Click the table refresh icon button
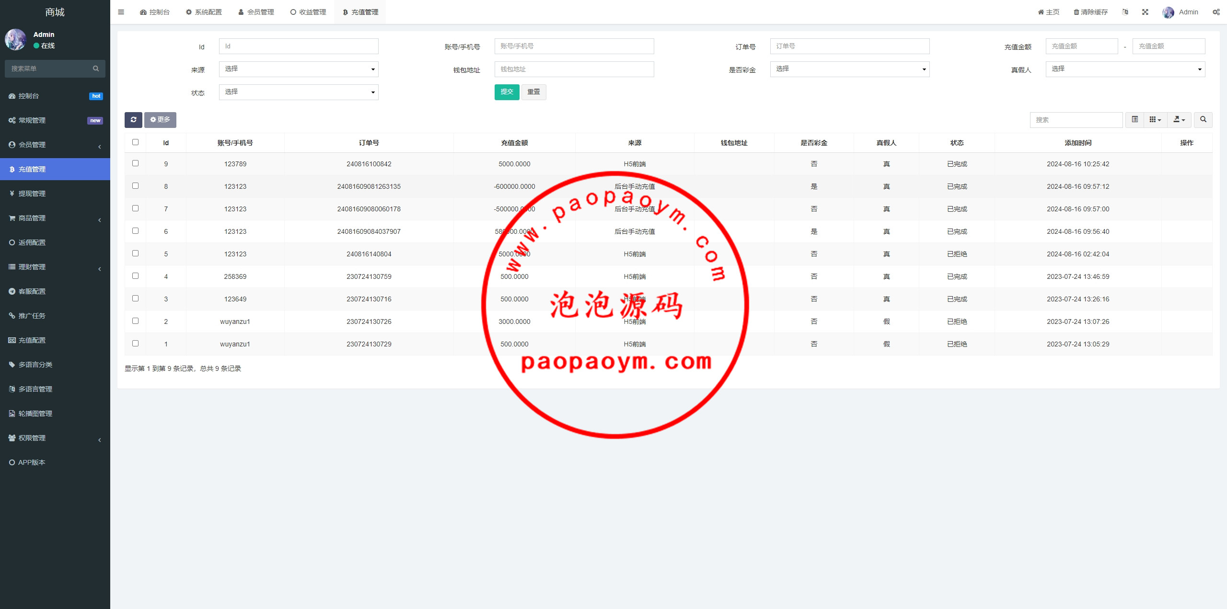This screenshot has height=609, width=1227. click(x=133, y=120)
